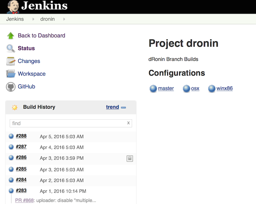This screenshot has width=256, height=204.
Task: Open build #284
Action: point(21,180)
